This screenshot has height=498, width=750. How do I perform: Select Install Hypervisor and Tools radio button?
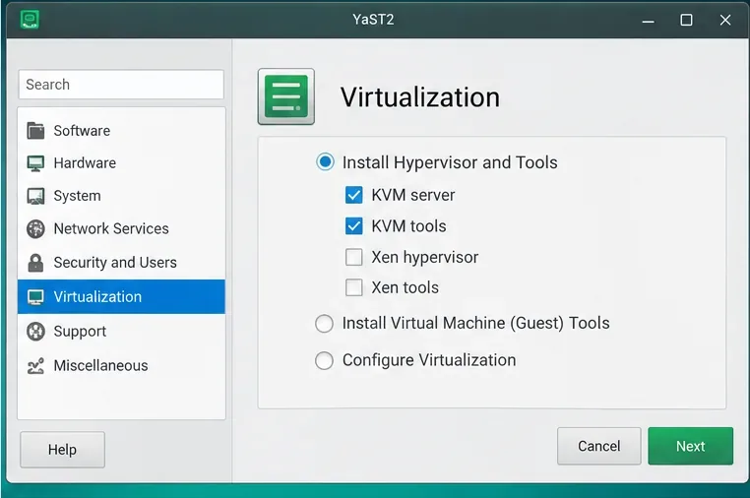point(325,162)
